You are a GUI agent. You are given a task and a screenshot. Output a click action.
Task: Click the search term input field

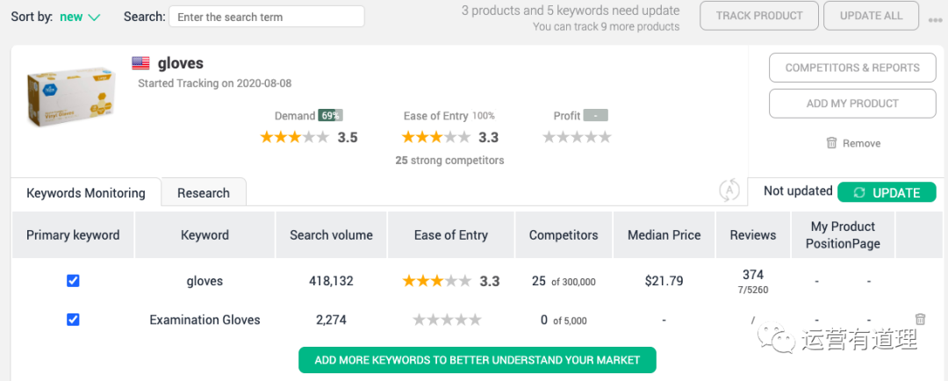266,17
